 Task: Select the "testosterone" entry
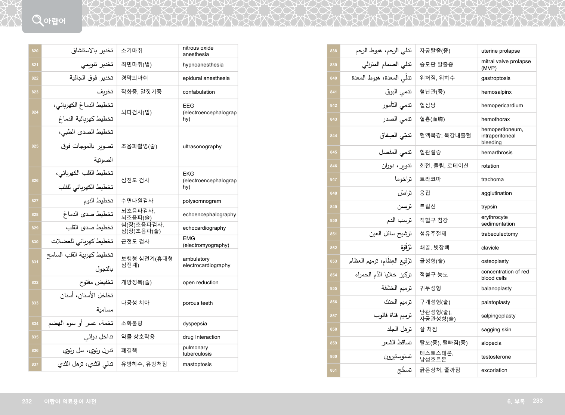pos(496,357)
